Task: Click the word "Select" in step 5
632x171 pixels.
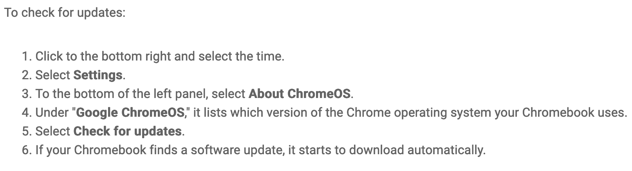Action: pos(53,131)
